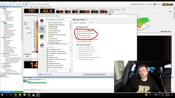Select the Corrections tab

(91, 23)
